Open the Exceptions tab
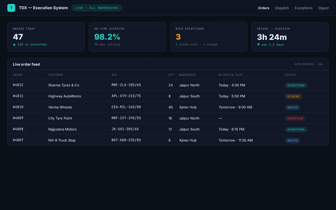This screenshot has width=336, height=210. click(x=304, y=8)
